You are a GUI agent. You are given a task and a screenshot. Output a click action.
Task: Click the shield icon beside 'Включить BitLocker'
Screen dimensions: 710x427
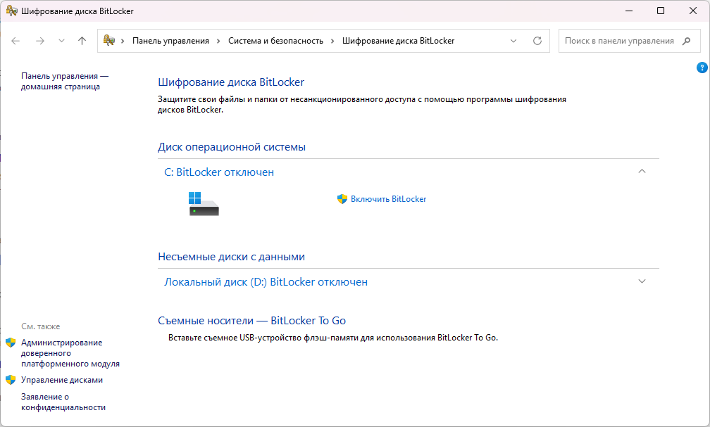click(x=342, y=199)
